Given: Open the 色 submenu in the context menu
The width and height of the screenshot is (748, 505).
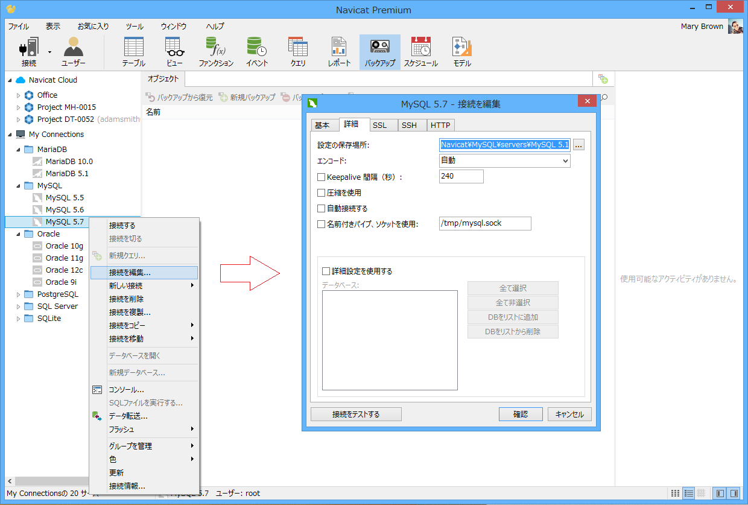Looking at the screenshot, I should (144, 460).
